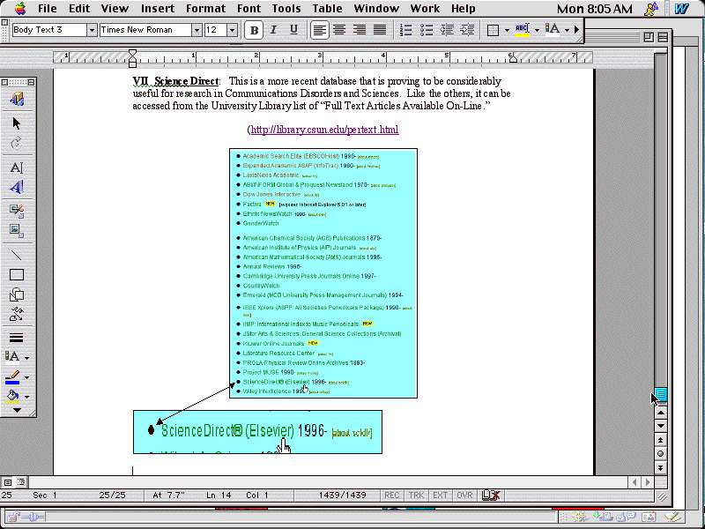
Task: Switch to Normal view button
Action: tap(8, 482)
